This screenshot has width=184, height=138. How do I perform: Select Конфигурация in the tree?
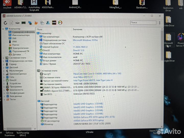point(15,93)
